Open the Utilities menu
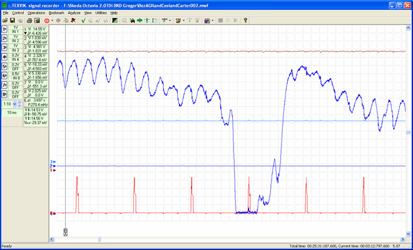Screen dimensions: 413x250 coord(101,12)
